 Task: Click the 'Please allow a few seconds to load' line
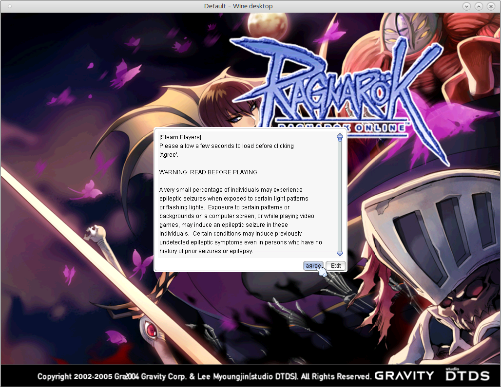click(x=227, y=146)
